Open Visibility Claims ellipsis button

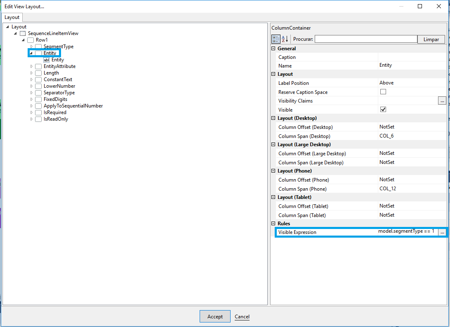pyautogui.click(x=442, y=100)
